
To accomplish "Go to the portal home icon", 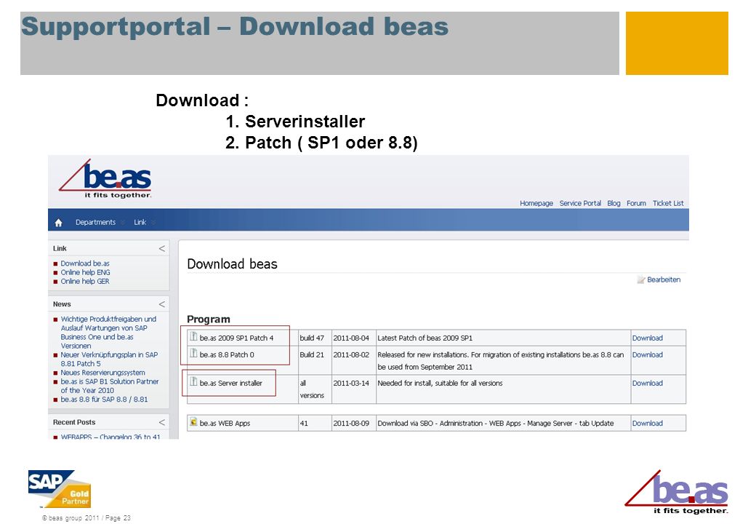I will pos(58,223).
